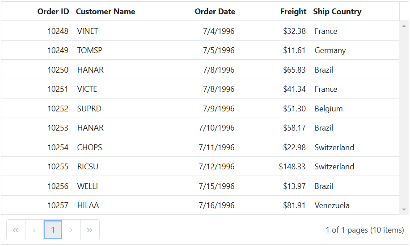Screen dimensions: 410x246
Task: Click the Freight cell showing $148.33
Action: pos(292,167)
